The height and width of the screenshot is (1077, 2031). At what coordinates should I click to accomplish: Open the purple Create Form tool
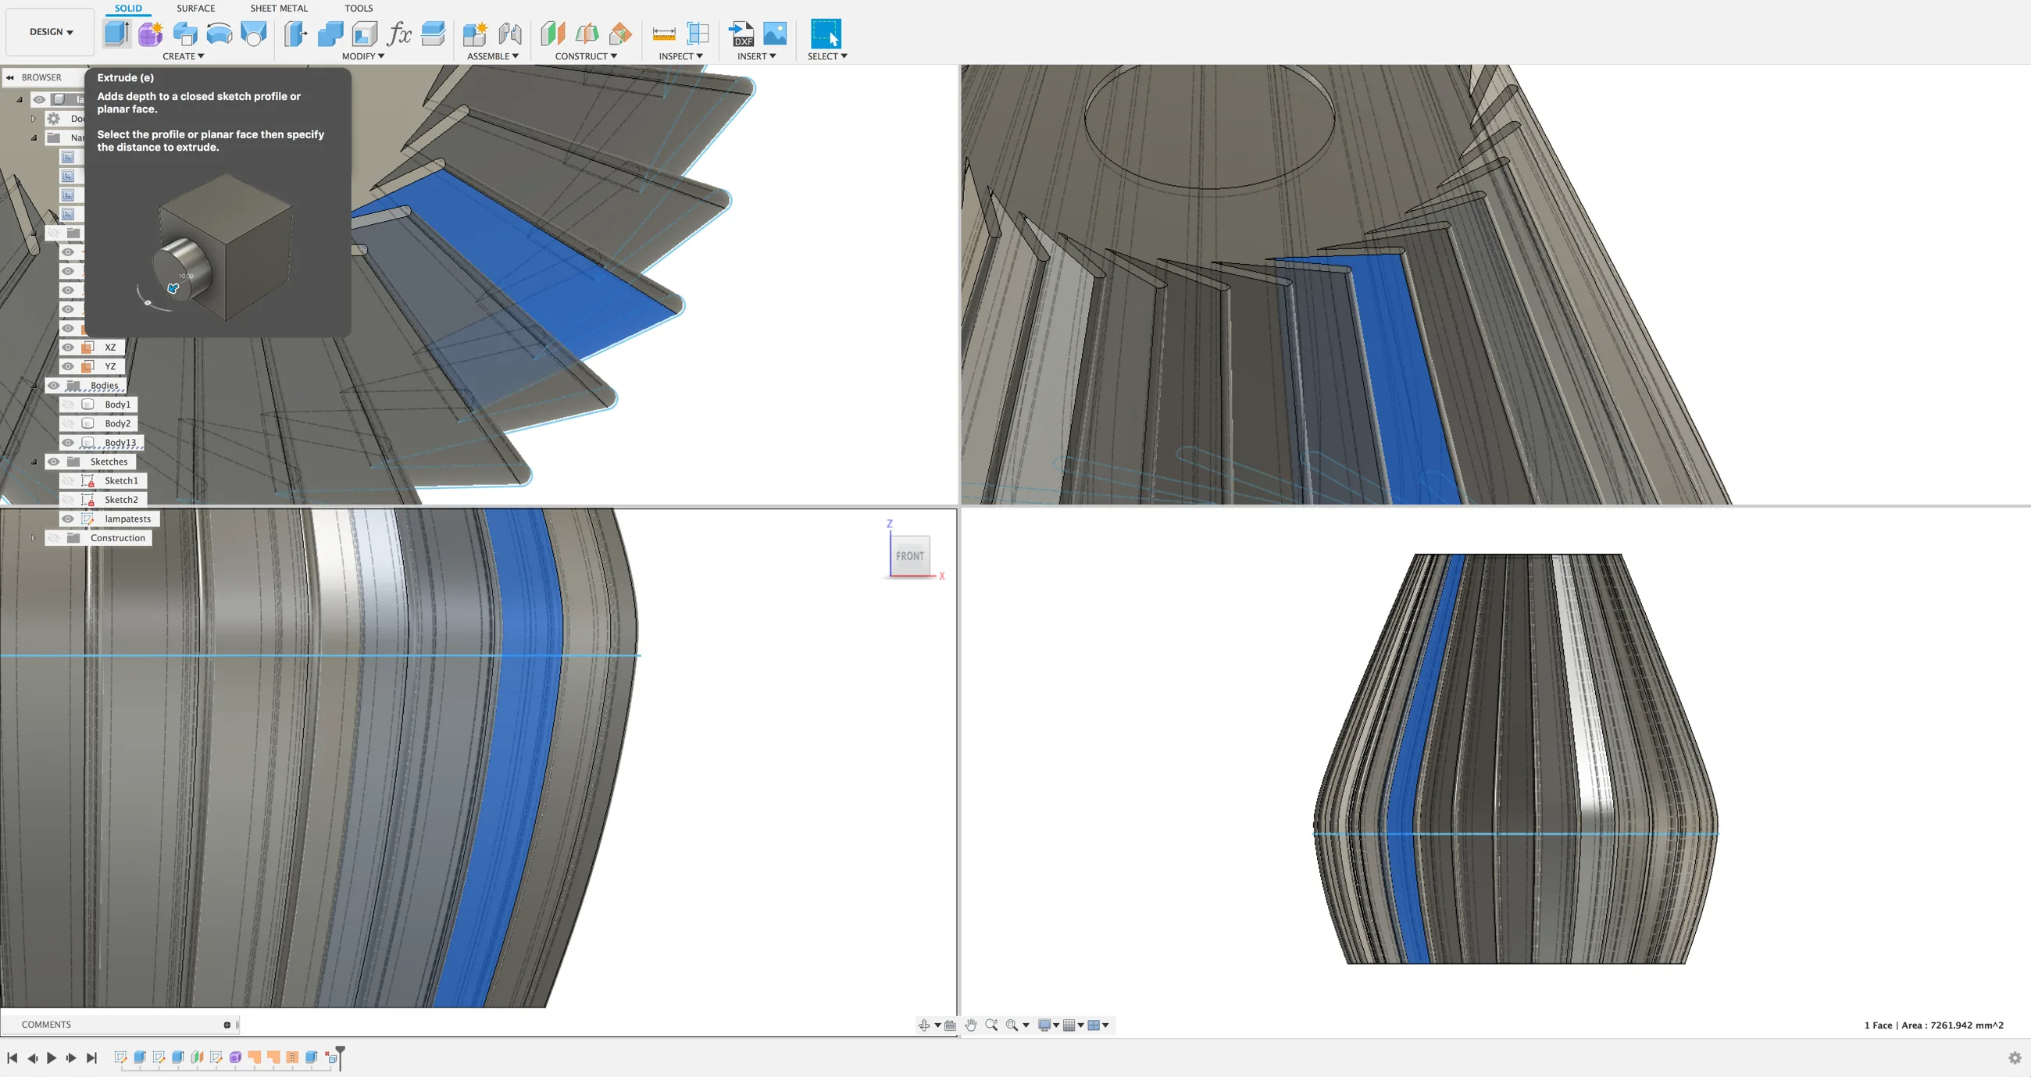[151, 34]
